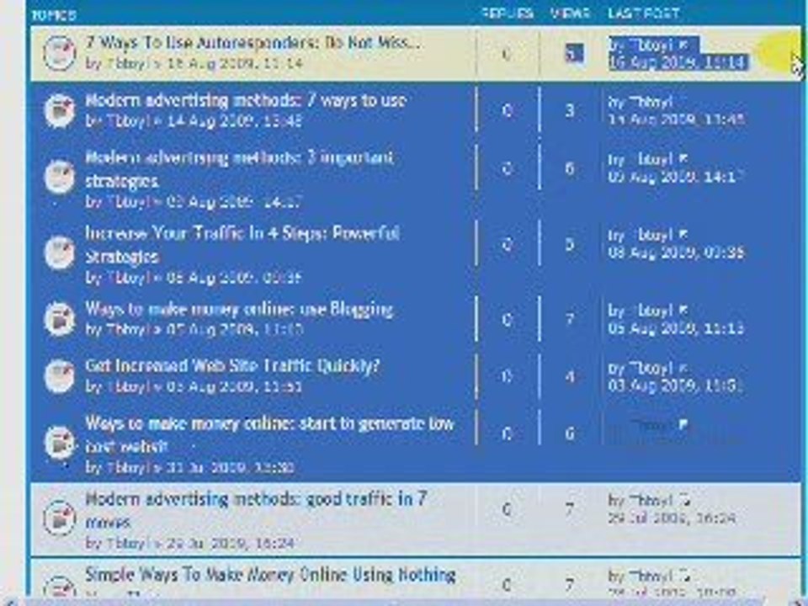Viewport: 808px width, 606px height.
Task: Click topic icon beside '7 Ways To Use Autoresponders'
Action: [60, 53]
